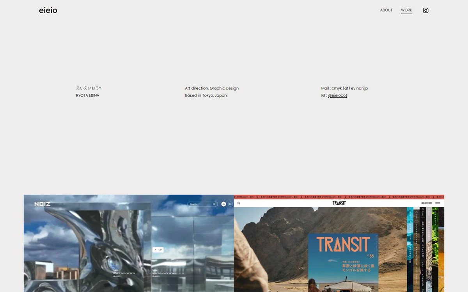
Task: Click the white 'null' tag marker
Action: [x=158, y=250]
